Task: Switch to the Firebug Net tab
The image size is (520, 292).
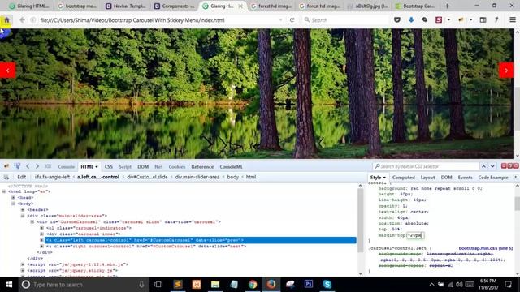Action: coord(158,166)
